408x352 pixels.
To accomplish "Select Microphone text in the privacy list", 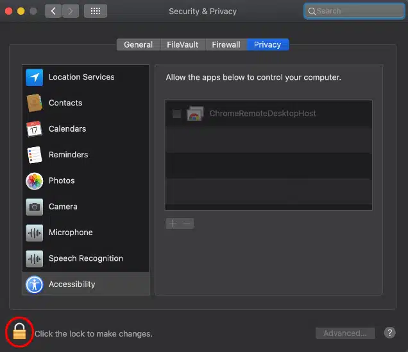I will tap(71, 233).
